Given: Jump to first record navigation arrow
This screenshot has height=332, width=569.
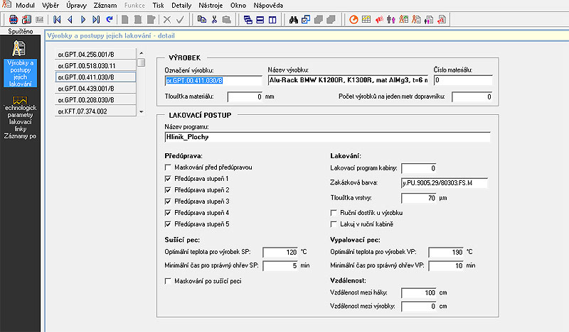Looking at the screenshot, I should click(58, 18).
